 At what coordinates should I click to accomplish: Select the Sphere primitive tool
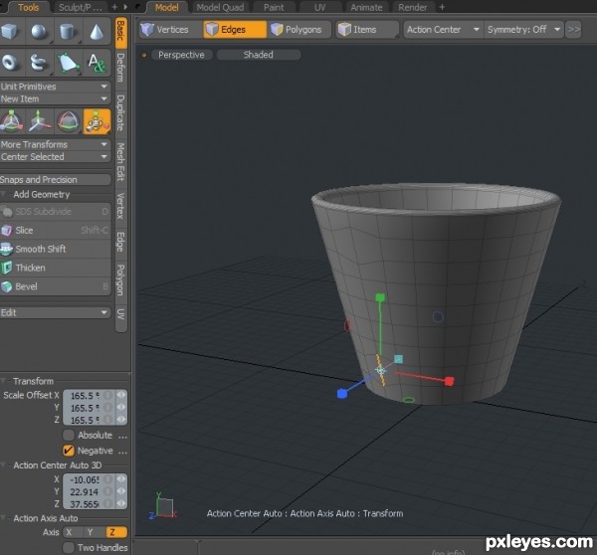pyautogui.click(x=39, y=31)
